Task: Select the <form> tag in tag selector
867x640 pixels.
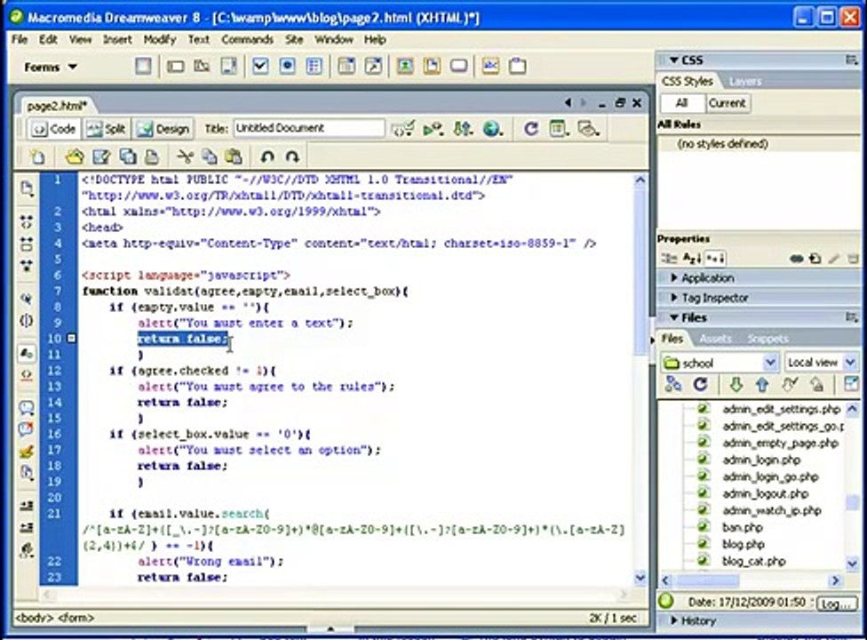Action: tap(76, 618)
